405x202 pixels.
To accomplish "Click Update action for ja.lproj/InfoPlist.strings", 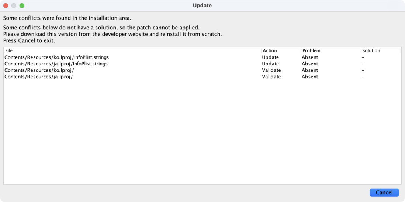I will coord(270,64).
